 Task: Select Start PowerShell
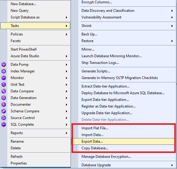pos(23,49)
